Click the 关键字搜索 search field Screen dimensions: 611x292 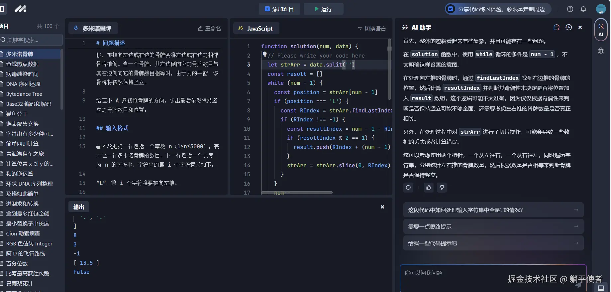click(x=31, y=40)
